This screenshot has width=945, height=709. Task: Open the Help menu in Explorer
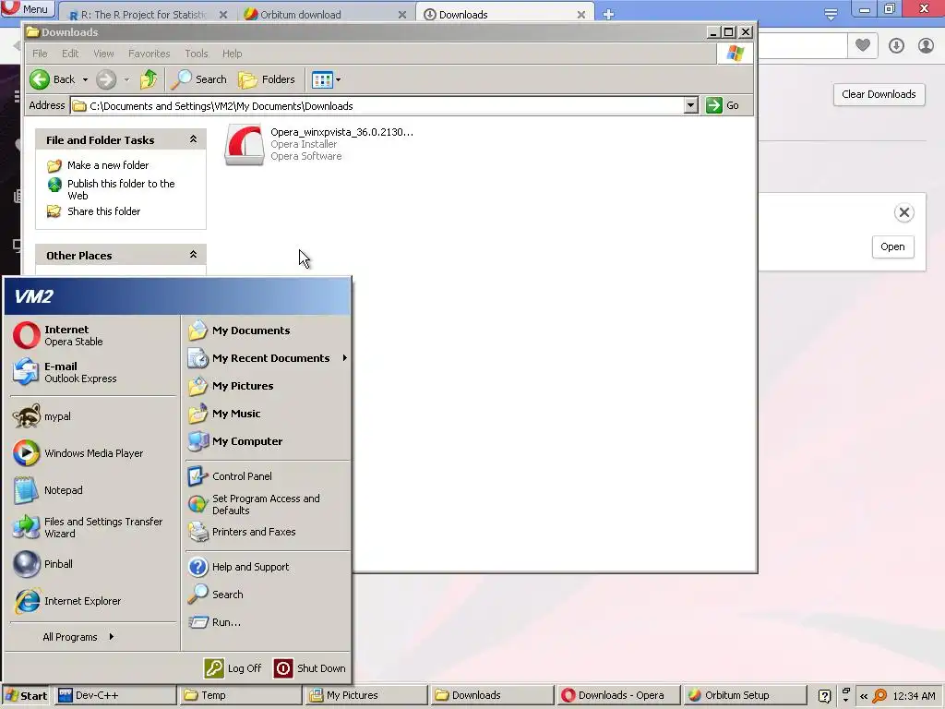232,54
